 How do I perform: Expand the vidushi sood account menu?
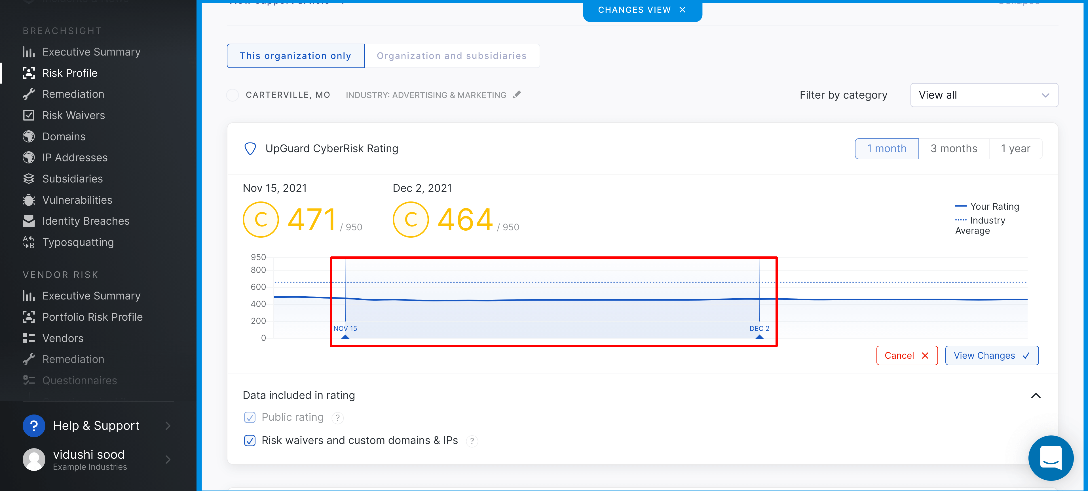click(x=168, y=459)
